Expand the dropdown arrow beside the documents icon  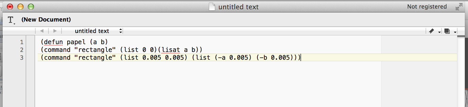[455, 32]
